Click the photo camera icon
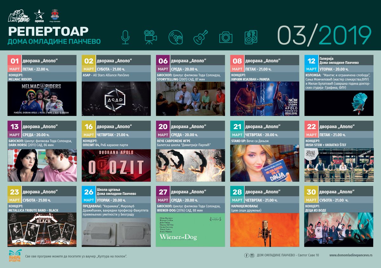 pos(225,37)
